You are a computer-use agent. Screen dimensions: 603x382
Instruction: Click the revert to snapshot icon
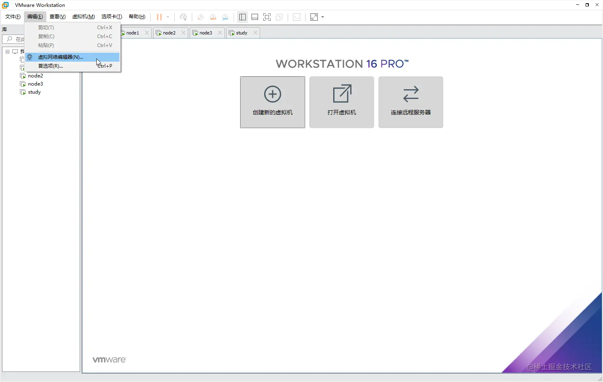[x=213, y=17]
